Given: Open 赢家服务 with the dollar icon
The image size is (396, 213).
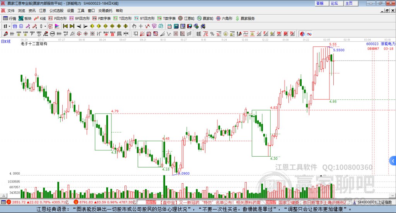Looking at the screenshot, I should [x=245, y=19].
